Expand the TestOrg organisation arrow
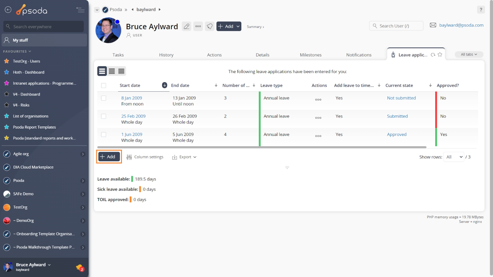The height and width of the screenshot is (277, 493). (x=83, y=207)
